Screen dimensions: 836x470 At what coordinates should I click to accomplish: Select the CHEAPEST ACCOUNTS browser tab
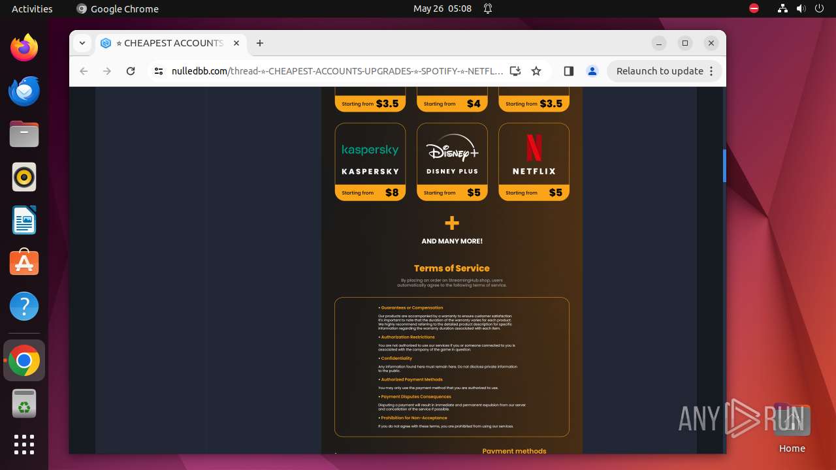pos(170,43)
